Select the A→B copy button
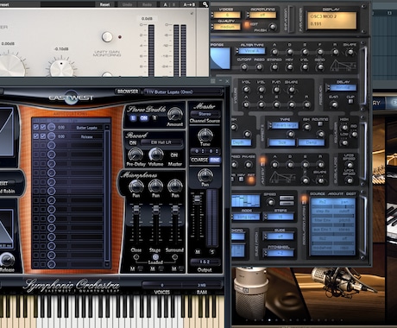This screenshot has width=397, height=328. [x=189, y=4]
